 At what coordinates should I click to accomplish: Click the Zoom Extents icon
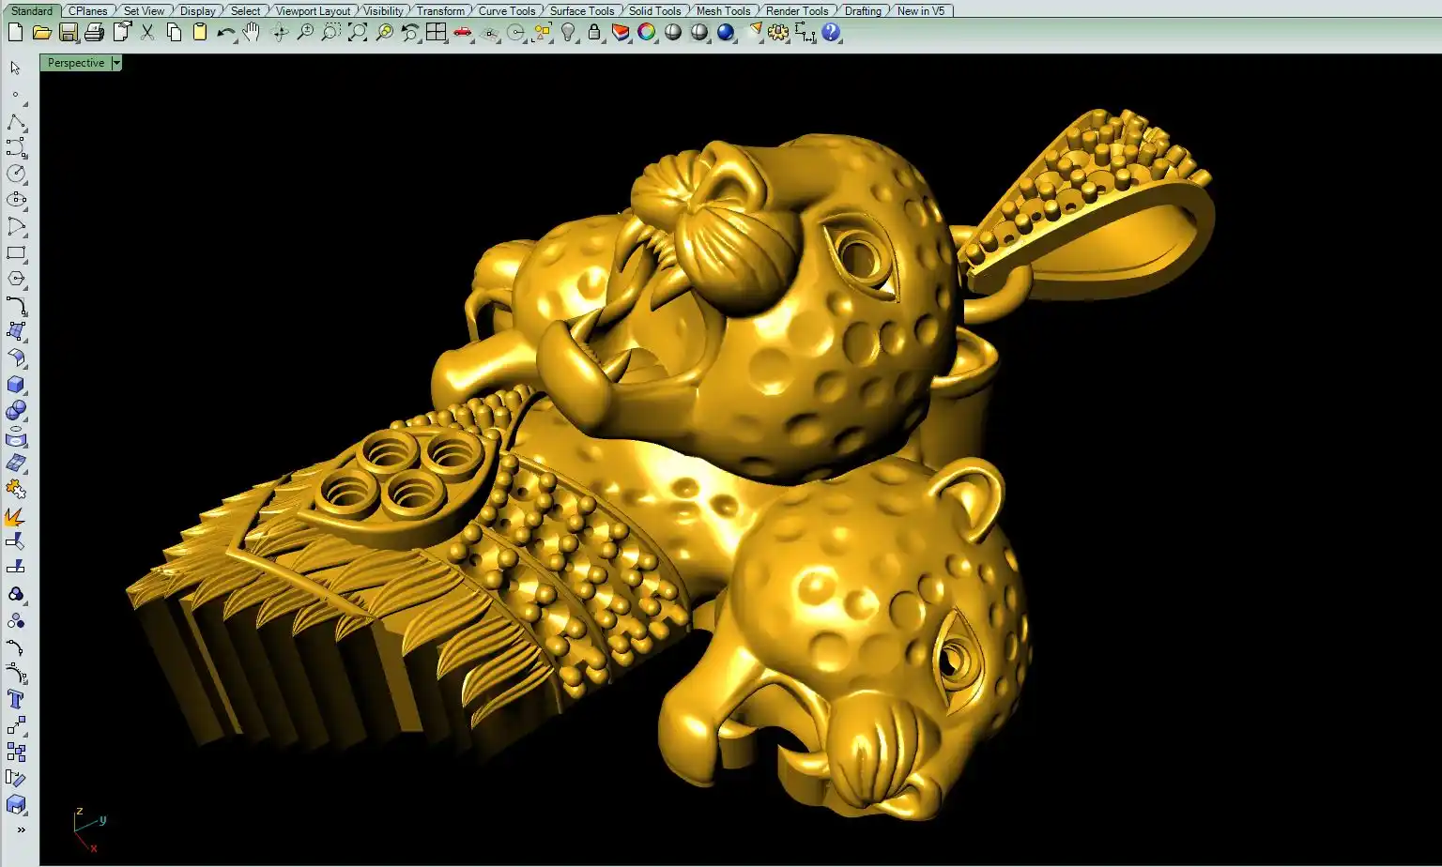358,33
